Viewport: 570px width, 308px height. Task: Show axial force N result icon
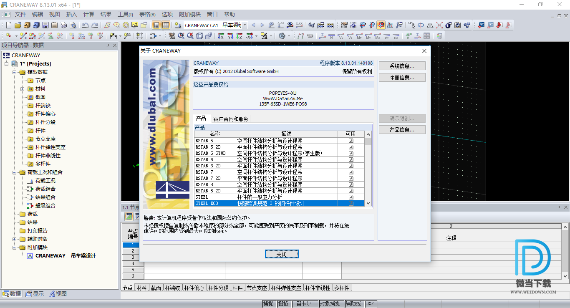pyautogui.click(x=331, y=36)
